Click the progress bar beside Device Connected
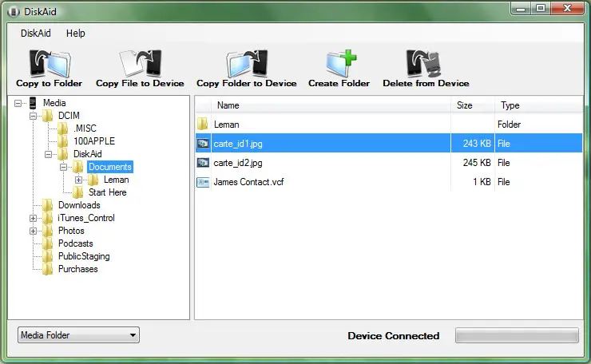Screen dimensions: 591x364 pos(517,335)
